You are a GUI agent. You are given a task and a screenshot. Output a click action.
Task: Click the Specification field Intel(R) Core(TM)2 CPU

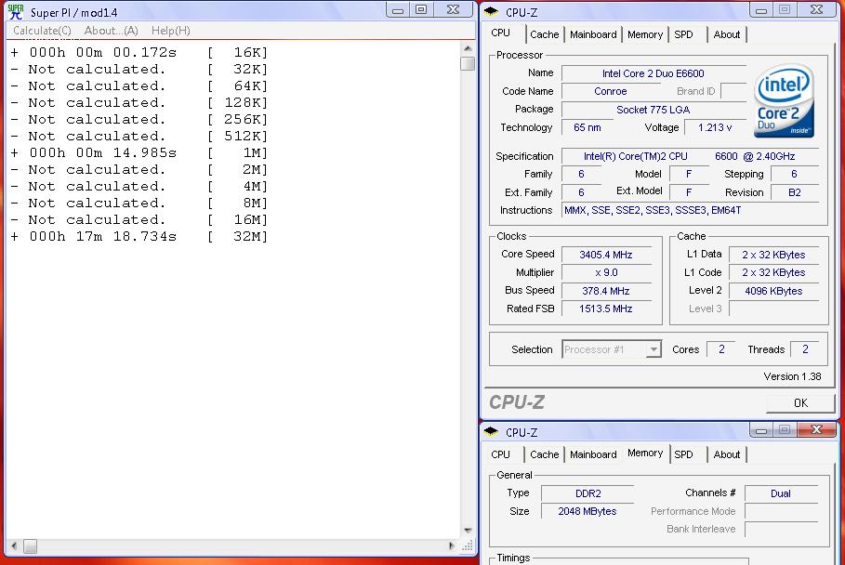(691, 156)
